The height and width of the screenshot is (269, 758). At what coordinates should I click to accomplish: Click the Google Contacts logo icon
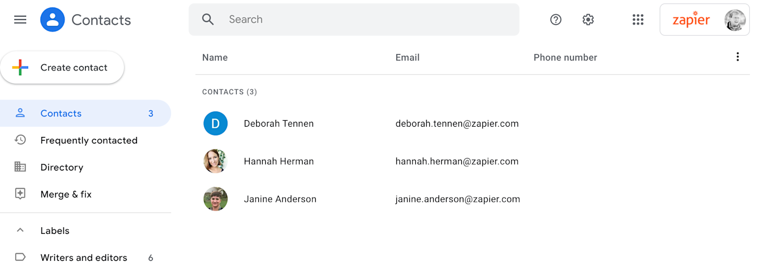pyautogui.click(x=53, y=20)
